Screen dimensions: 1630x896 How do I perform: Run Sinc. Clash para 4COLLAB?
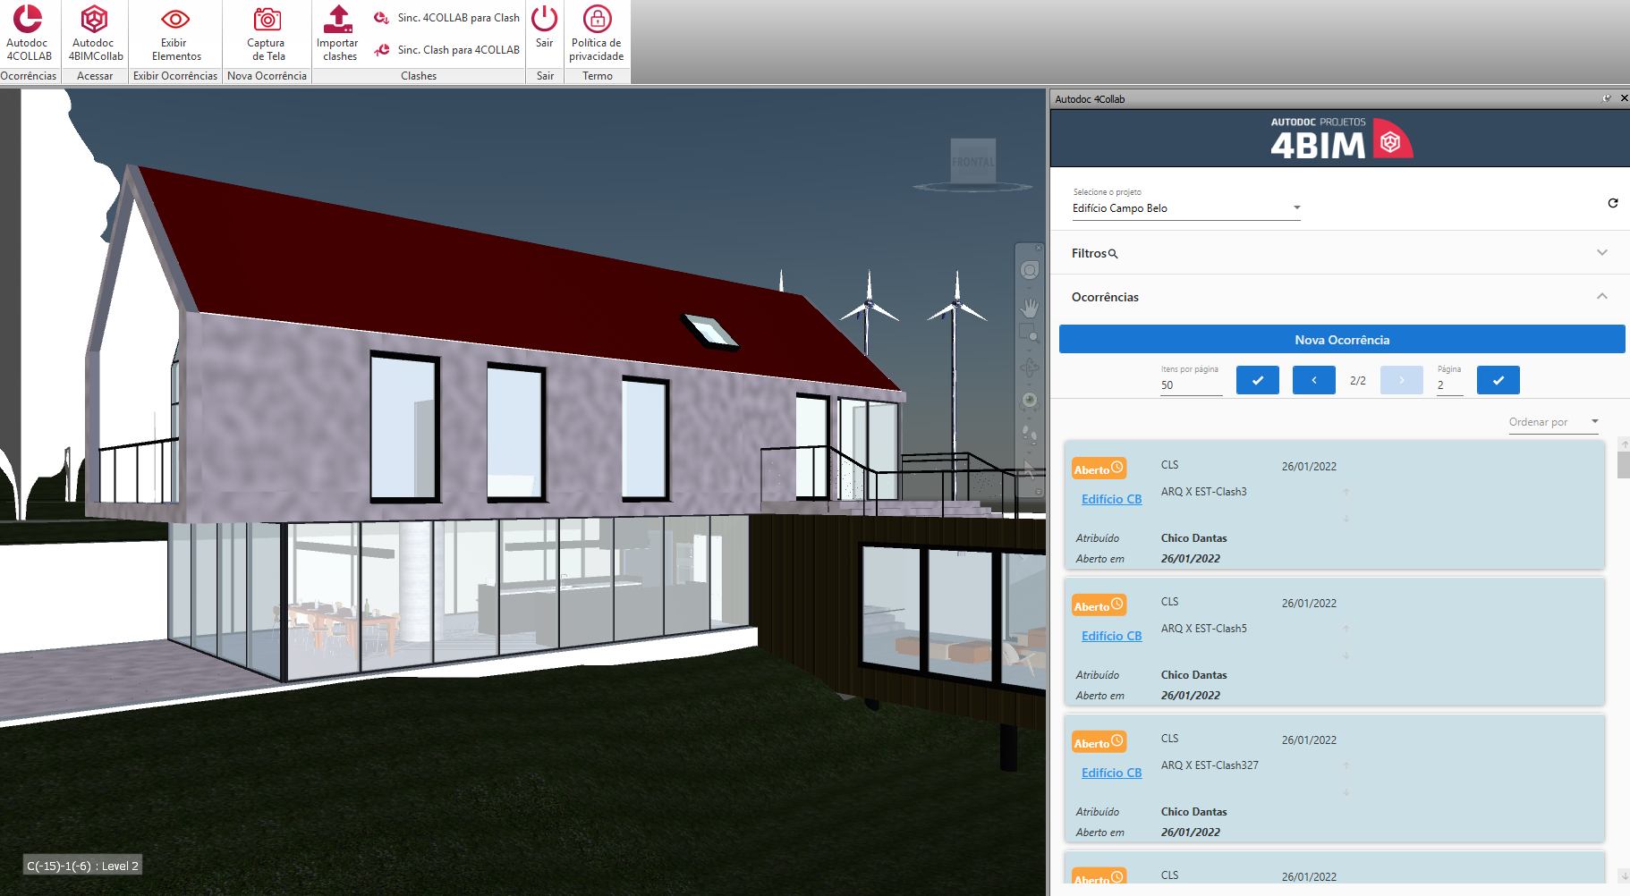(x=446, y=50)
